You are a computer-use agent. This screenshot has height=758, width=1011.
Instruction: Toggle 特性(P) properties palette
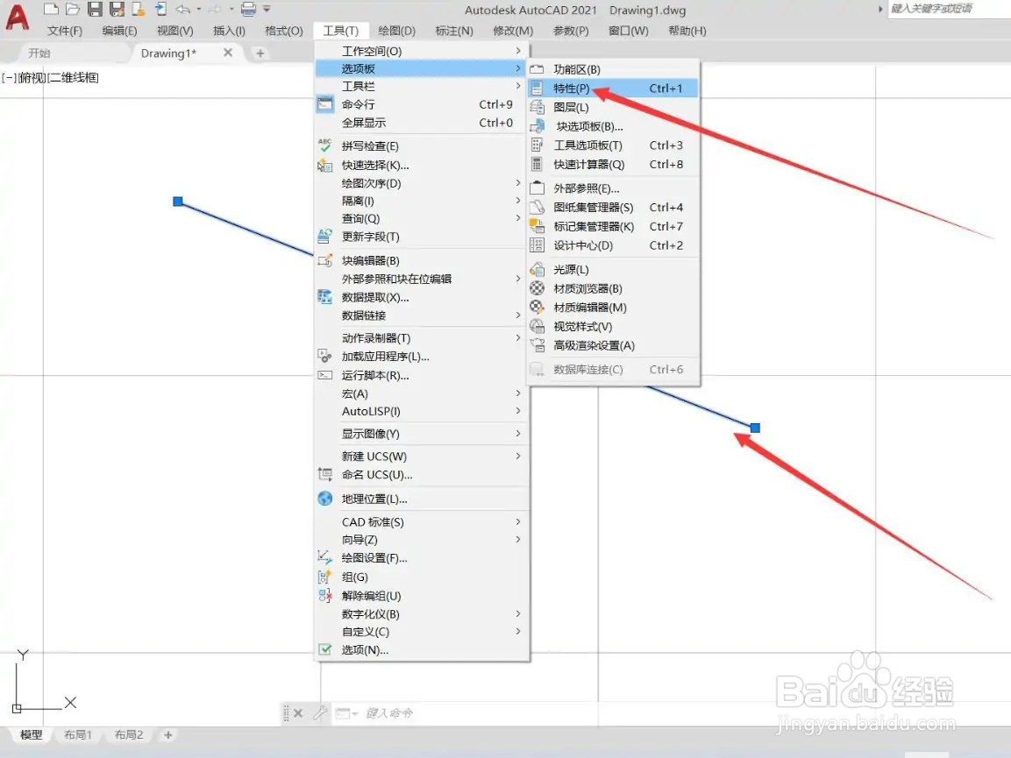(613, 89)
